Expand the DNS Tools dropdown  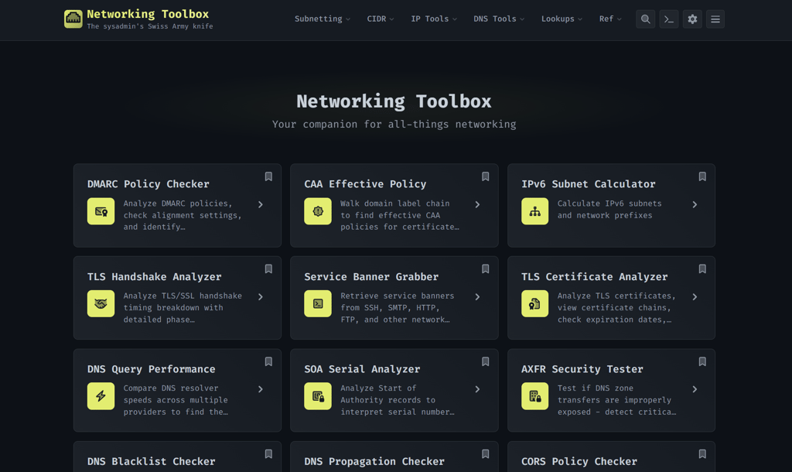coord(498,19)
